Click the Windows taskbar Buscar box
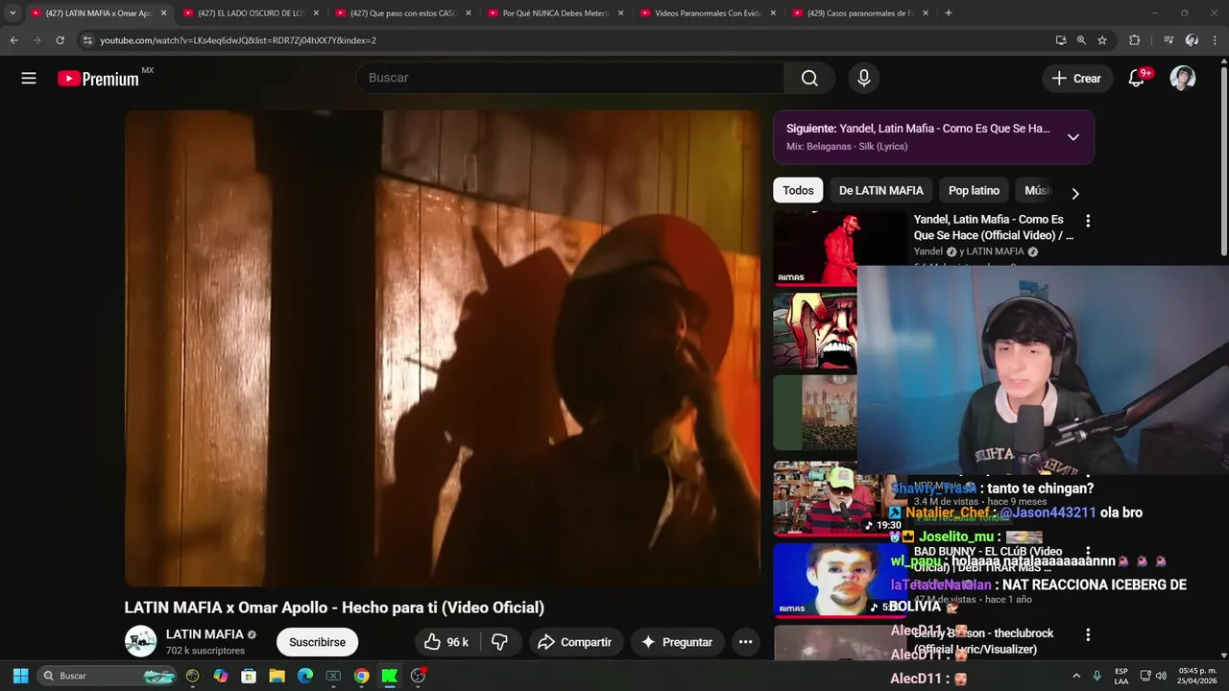This screenshot has height=691, width=1229. point(108,676)
